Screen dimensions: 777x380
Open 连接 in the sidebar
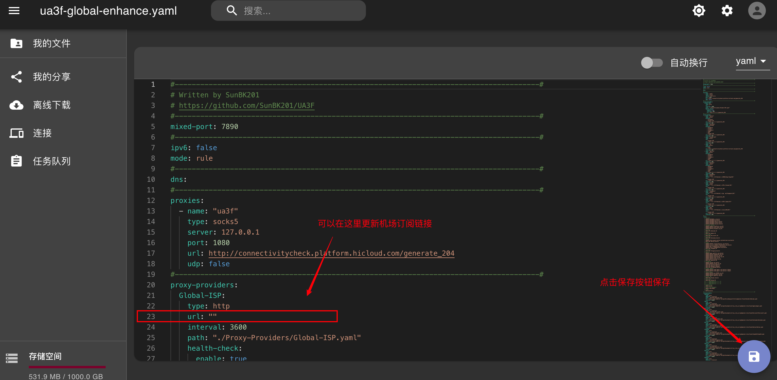pos(42,133)
